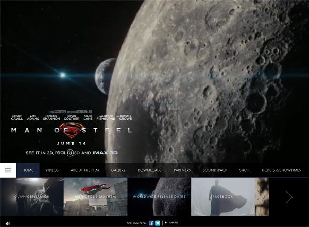Click the Amy Adams credit name
The width and height of the screenshot is (309, 227).
[33, 118]
